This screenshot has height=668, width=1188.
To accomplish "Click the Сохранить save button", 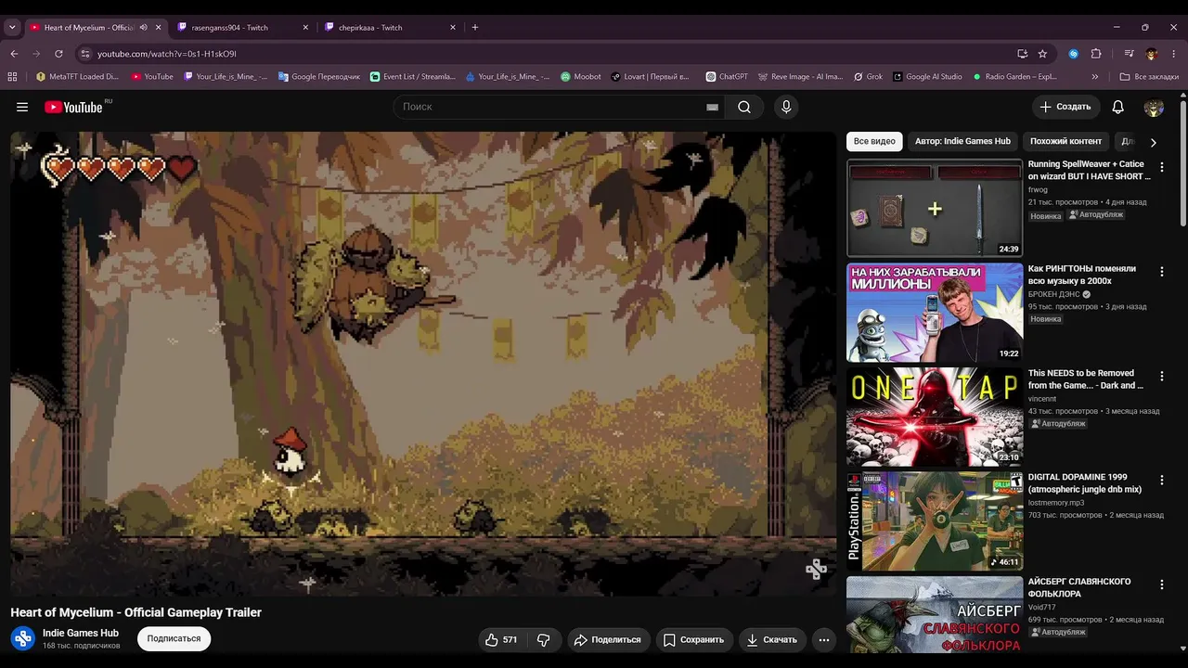I will (693, 639).
